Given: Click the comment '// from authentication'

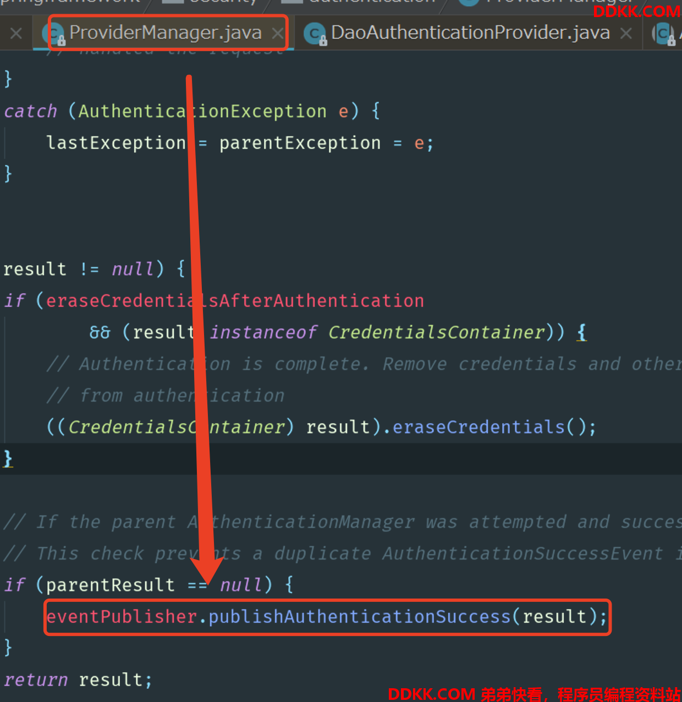Looking at the screenshot, I should 166,396.
